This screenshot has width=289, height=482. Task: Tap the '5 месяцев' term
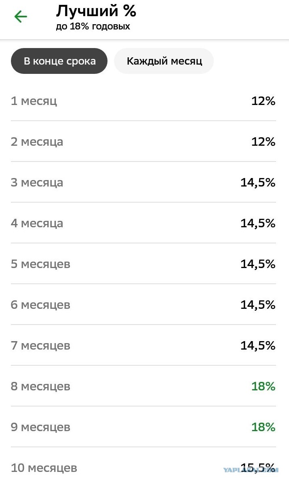tap(143, 264)
